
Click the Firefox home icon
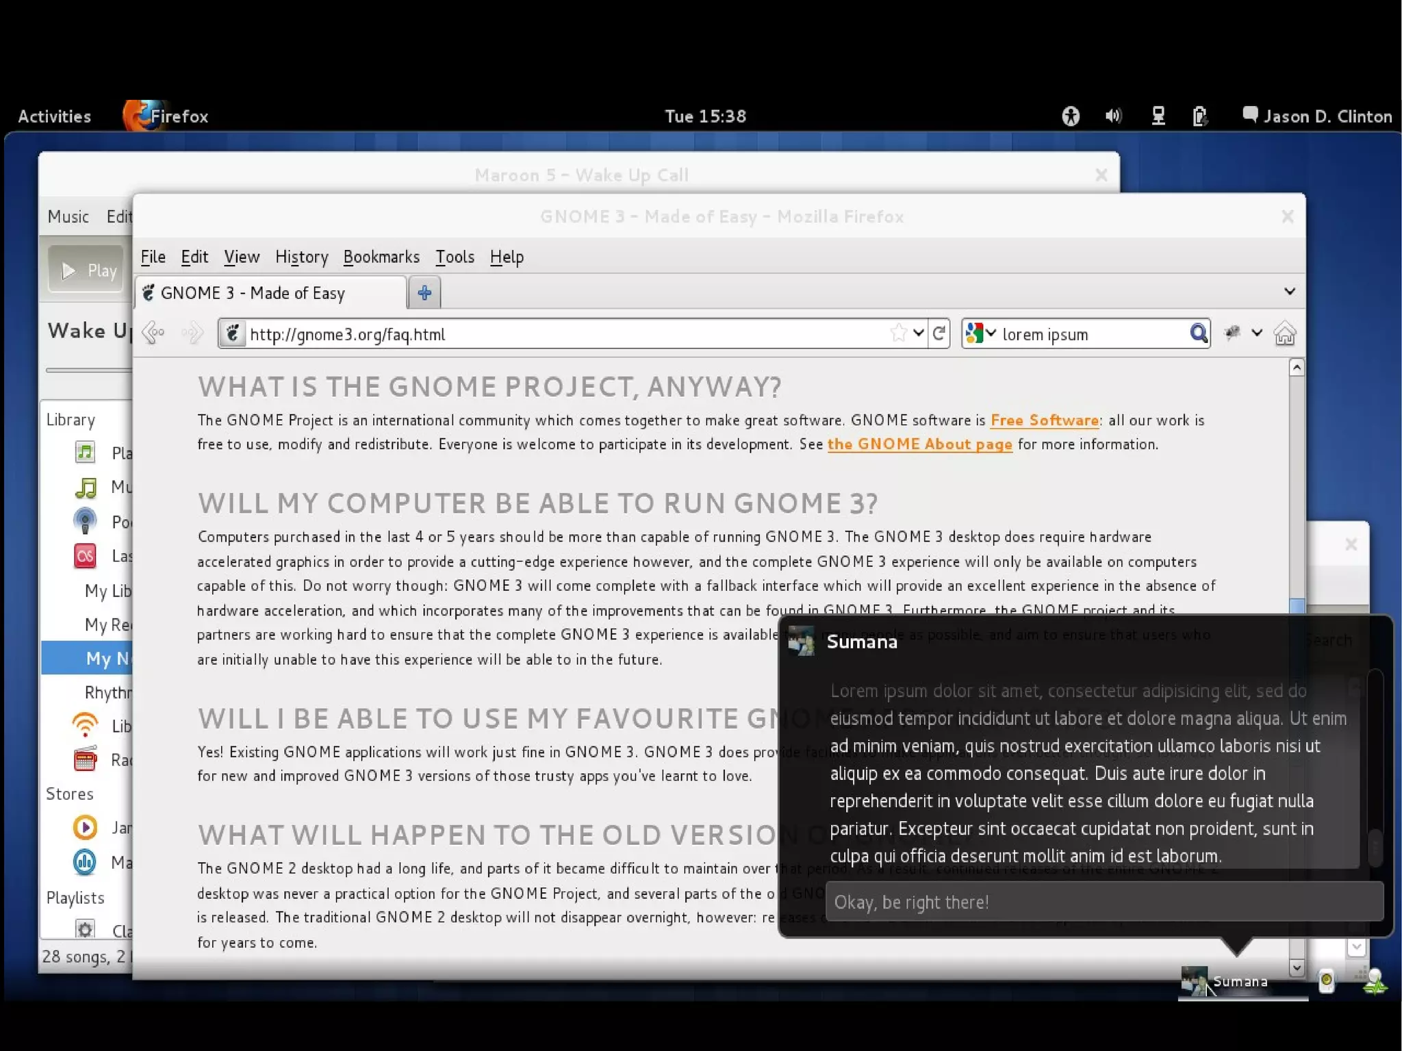[1284, 334]
